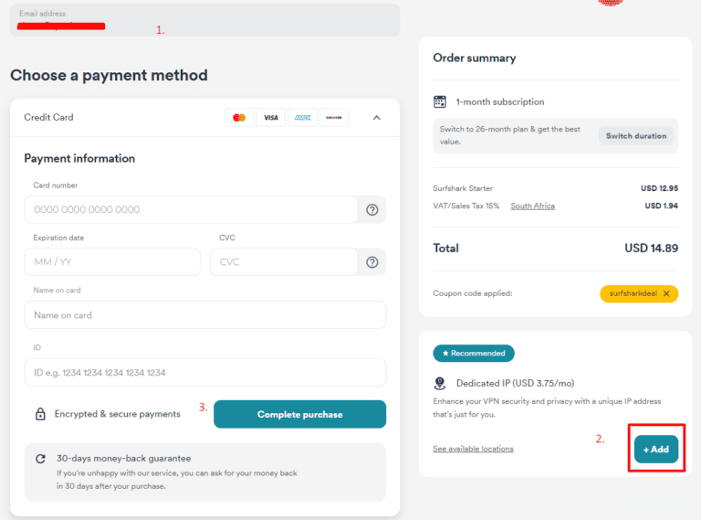
Task: Click the money-back guarantee refresh icon
Action: tap(40, 459)
